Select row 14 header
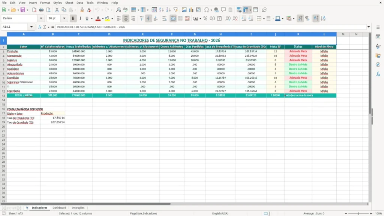 [x=3, y=100]
